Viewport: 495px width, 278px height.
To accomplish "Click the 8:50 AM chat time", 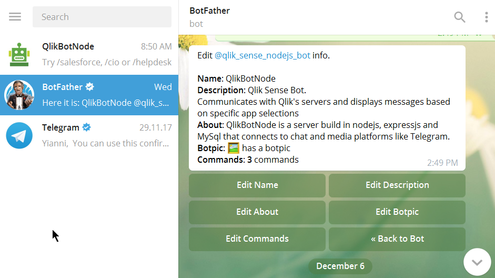I will coord(156,46).
